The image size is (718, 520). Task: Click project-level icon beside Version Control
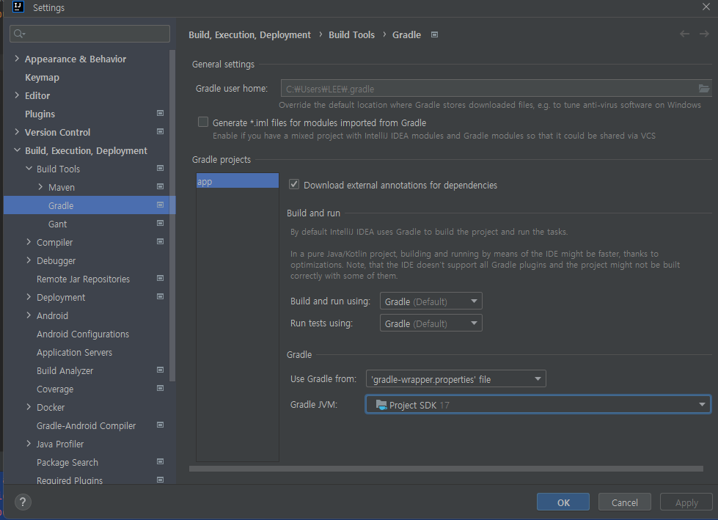tap(161, 131)
